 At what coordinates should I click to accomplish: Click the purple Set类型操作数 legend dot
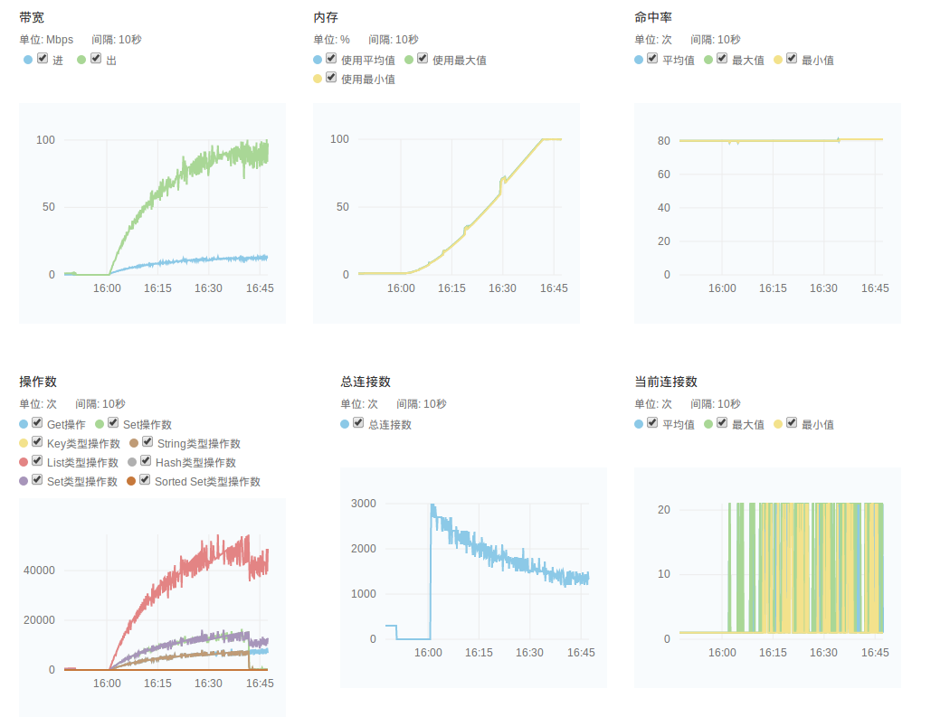click(x=24, y=481)
